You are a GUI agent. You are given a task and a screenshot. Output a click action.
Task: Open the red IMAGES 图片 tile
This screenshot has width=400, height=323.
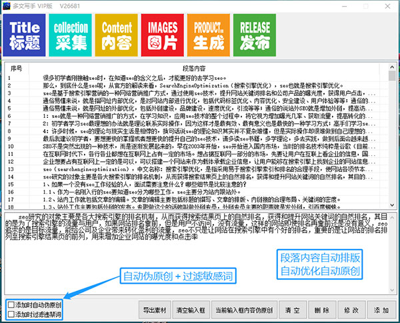coord(163,35)
